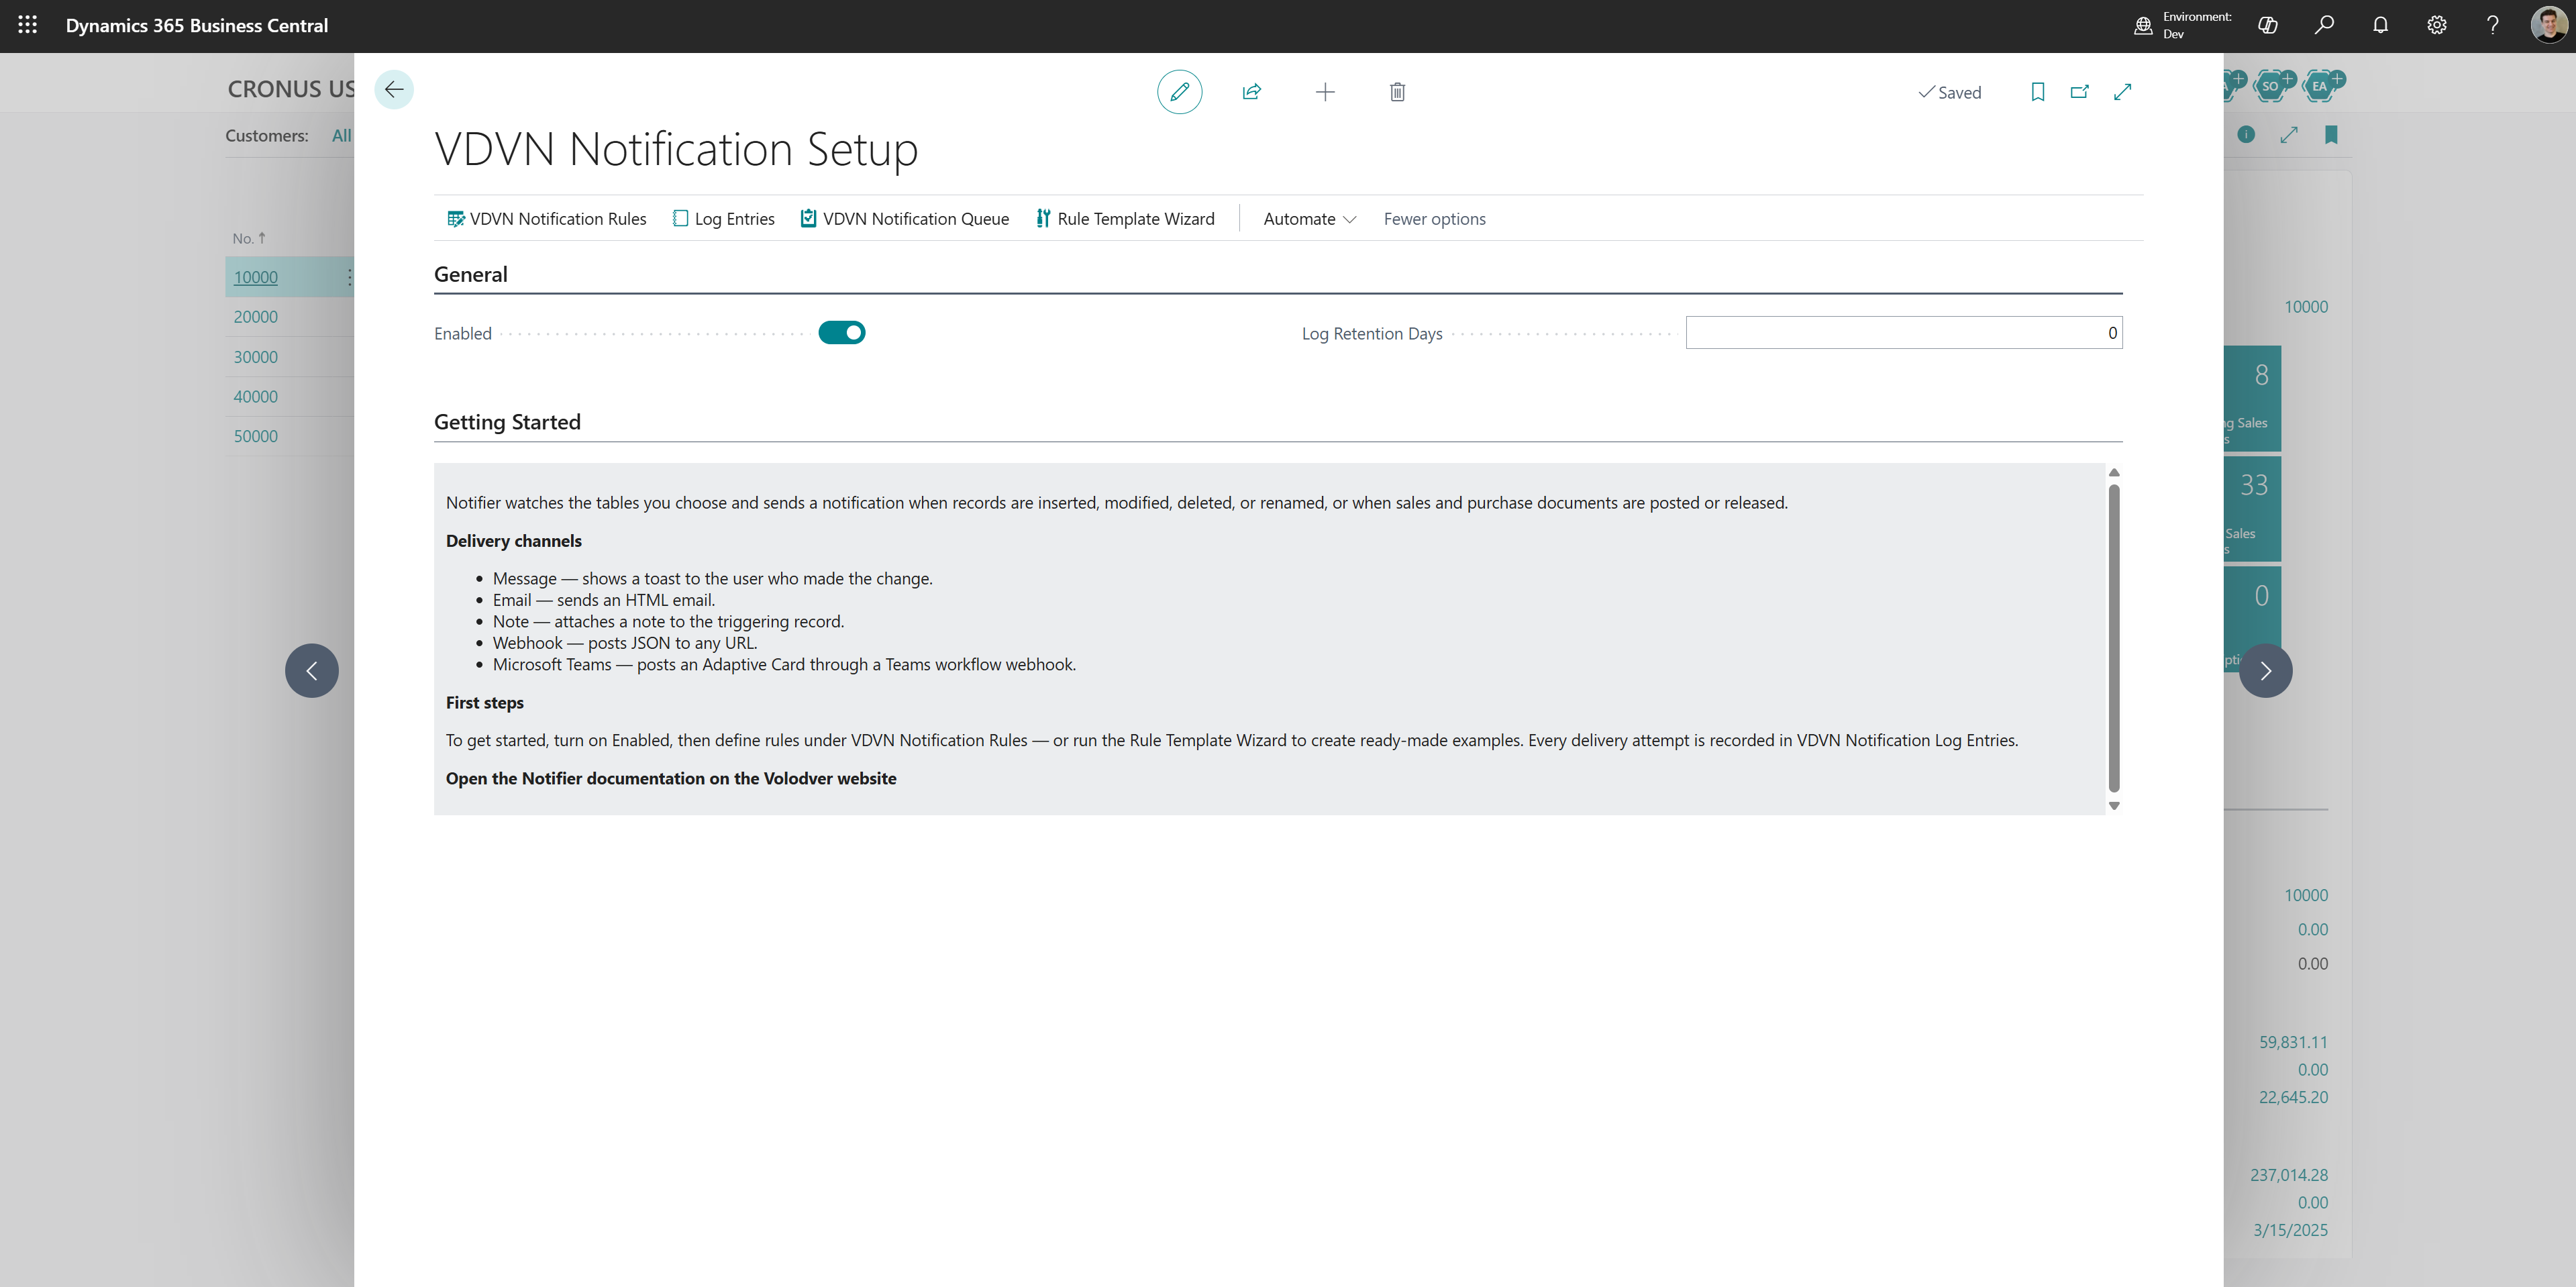Click scrollbar down arrow in Getting Started
2576x1287 pixels.
[2114, 806]
